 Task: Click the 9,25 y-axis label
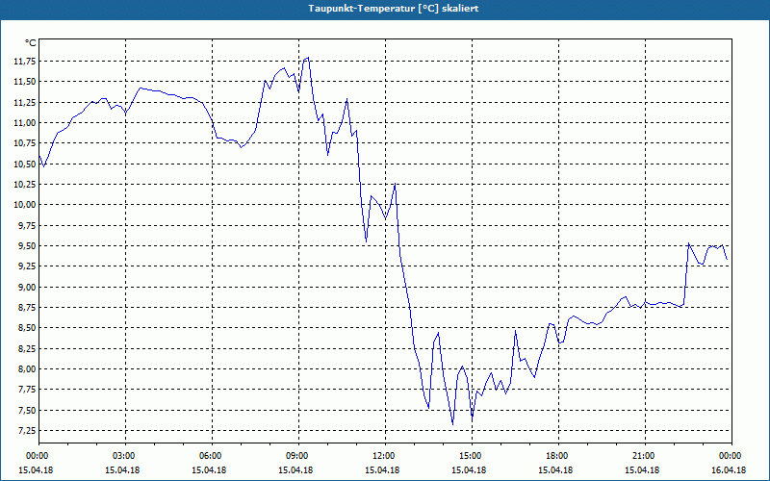(x=27, y=266)
